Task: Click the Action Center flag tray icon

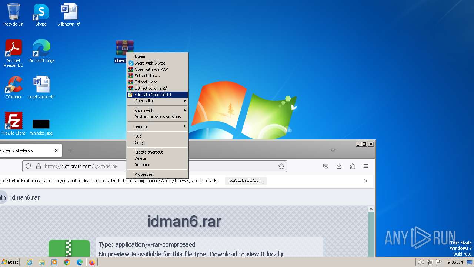Action: coord(439,262)
